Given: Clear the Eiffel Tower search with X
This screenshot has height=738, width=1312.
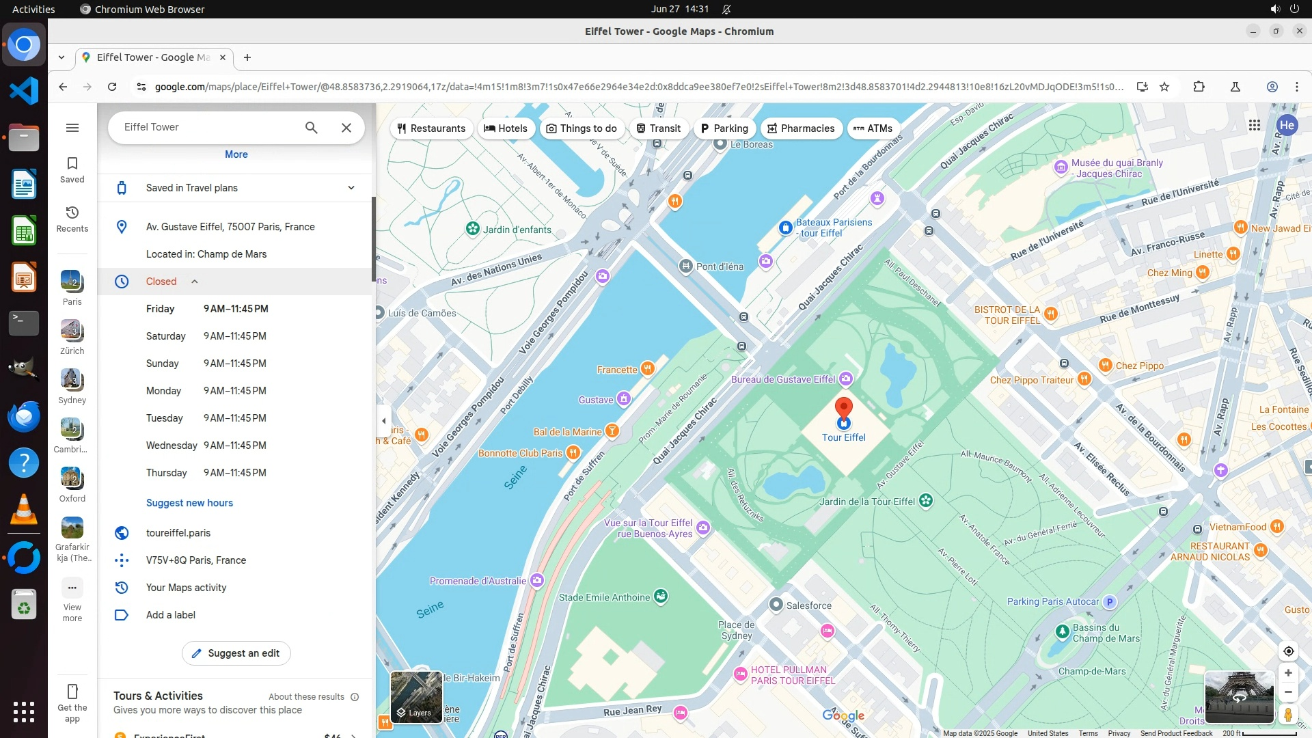Looking at the screenshot, I should tap(346, 128).
